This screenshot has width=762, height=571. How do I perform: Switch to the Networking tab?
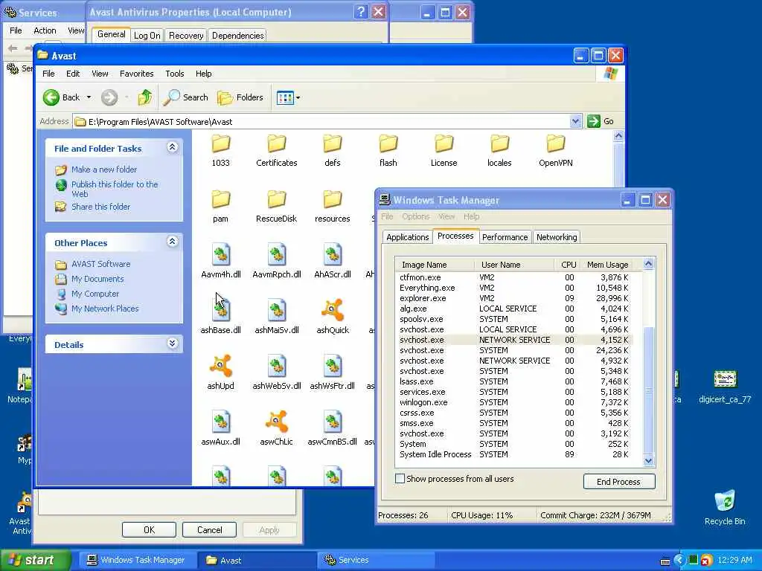tap(557, 237)
